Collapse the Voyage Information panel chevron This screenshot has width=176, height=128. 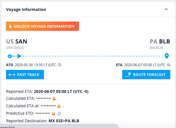166,9
